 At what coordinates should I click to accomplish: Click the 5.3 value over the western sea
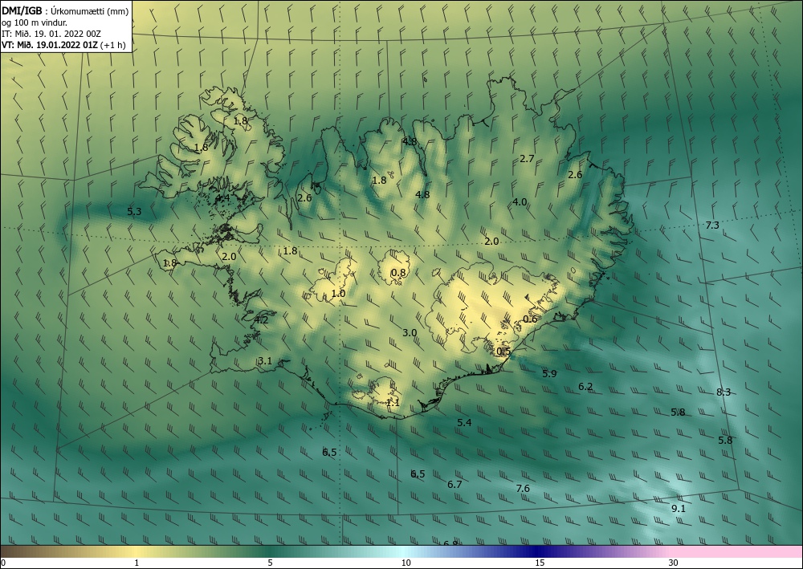point(134,211)
